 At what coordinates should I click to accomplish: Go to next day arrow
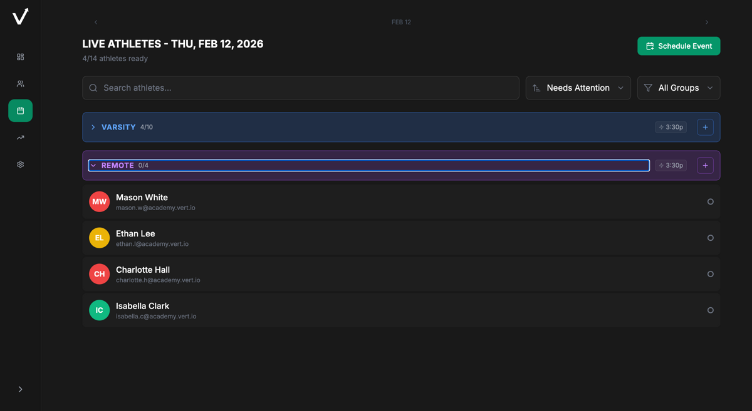(707, 22)
